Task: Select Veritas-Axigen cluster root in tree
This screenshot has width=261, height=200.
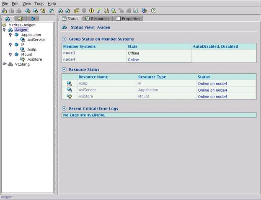Action: click(x=22, y=25)
